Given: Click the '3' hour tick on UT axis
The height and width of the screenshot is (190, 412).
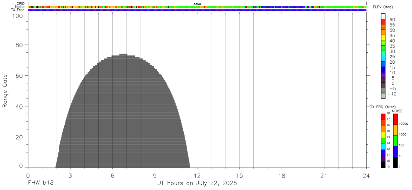Looking at the screenshot, I should (x=70, y=176).
